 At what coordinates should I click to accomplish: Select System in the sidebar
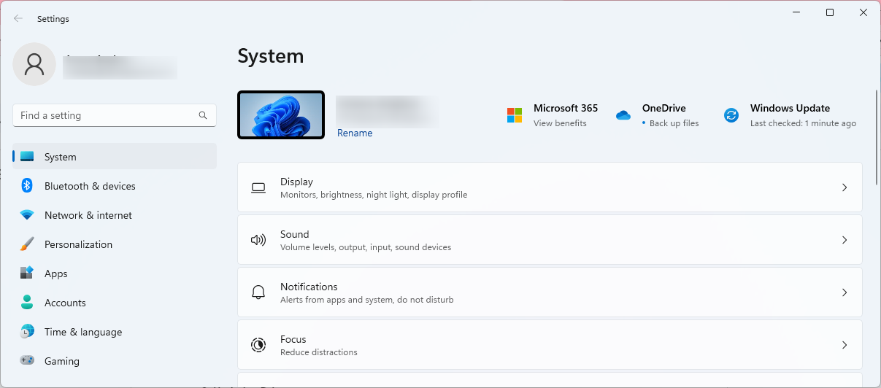click(115, 157)
